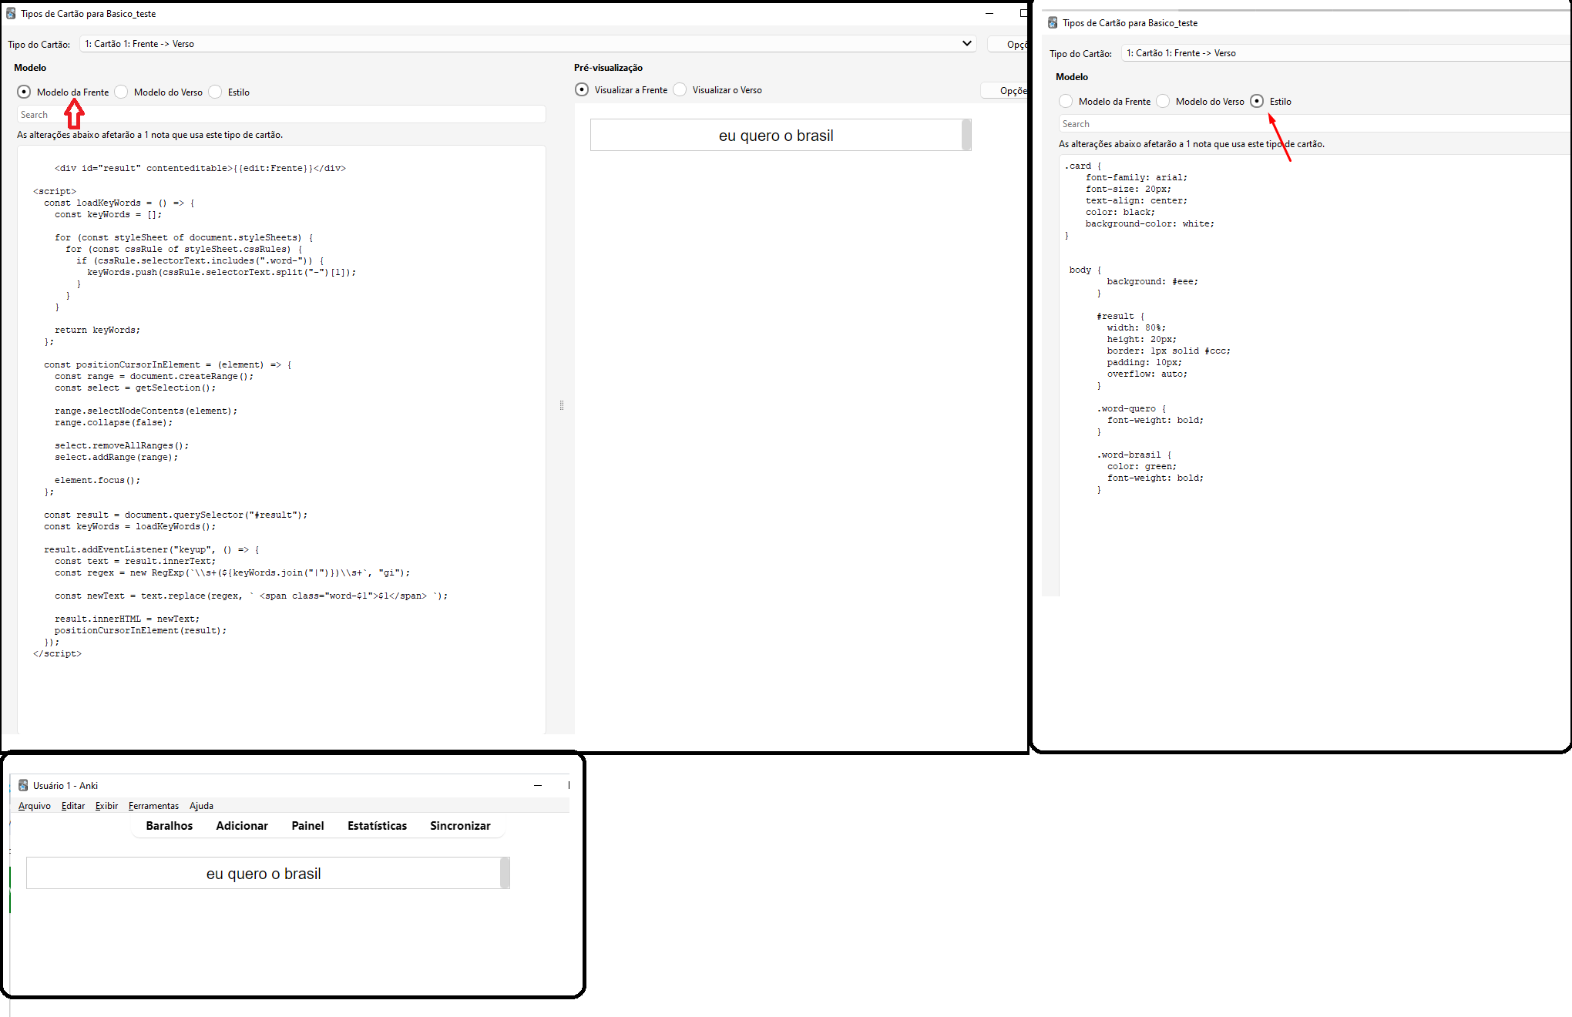This screenshot has width=1572, height=1017.
Task: Choose Visualizar a Frente preview option
Action: tap(582, 89)
